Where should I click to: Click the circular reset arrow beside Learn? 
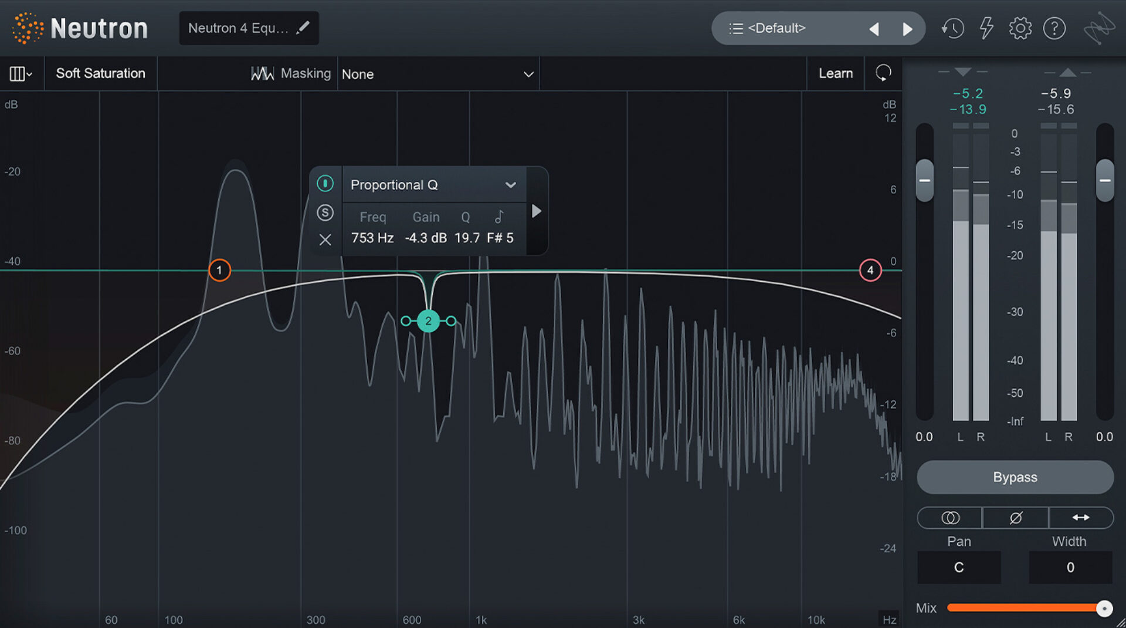click(883, 73)
